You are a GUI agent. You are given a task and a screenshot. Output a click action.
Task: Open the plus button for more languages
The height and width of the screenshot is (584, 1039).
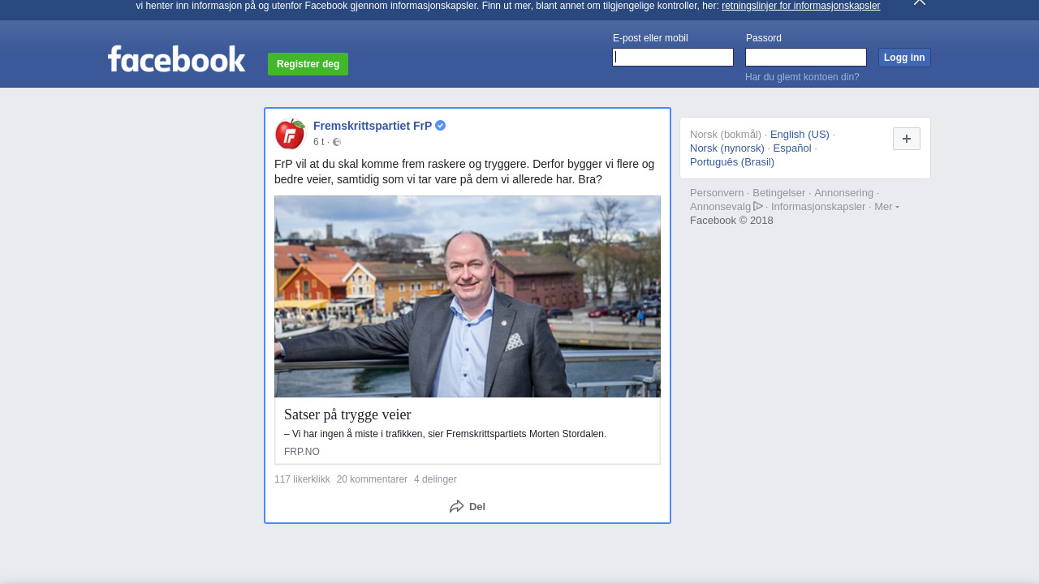click(907, 139)
